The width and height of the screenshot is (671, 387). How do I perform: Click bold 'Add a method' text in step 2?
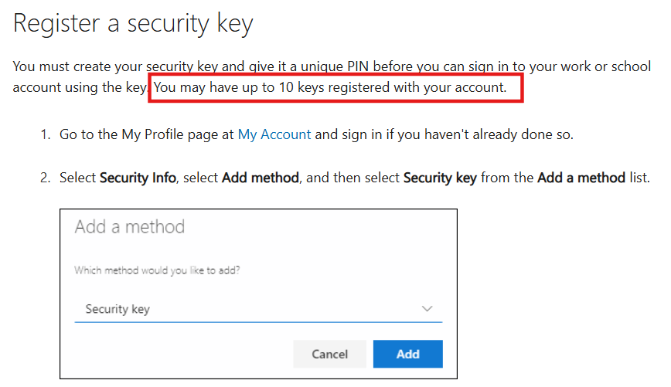[581, 178]
